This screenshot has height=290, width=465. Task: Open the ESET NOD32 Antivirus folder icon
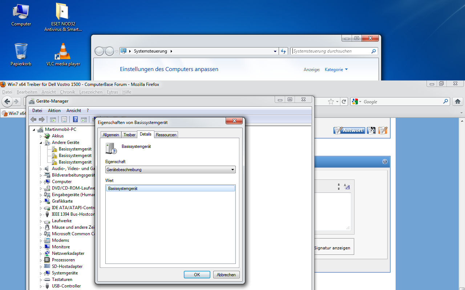[x=63, y=17]
